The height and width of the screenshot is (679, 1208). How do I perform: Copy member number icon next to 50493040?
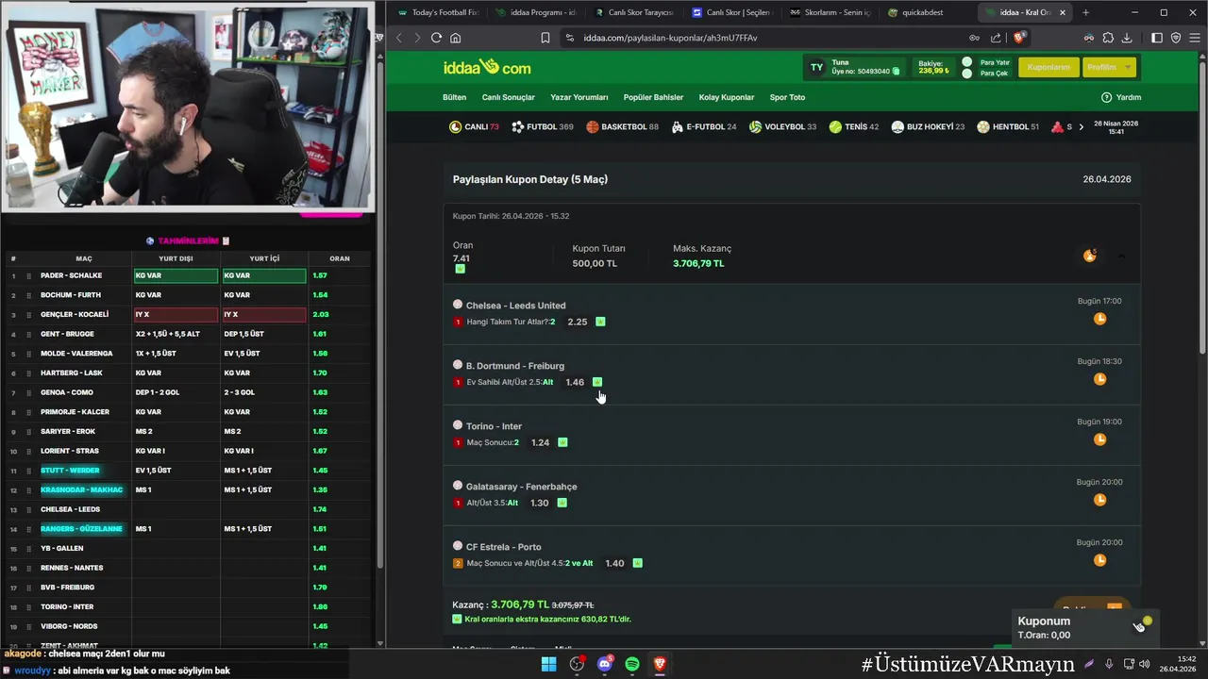(896, 71)
